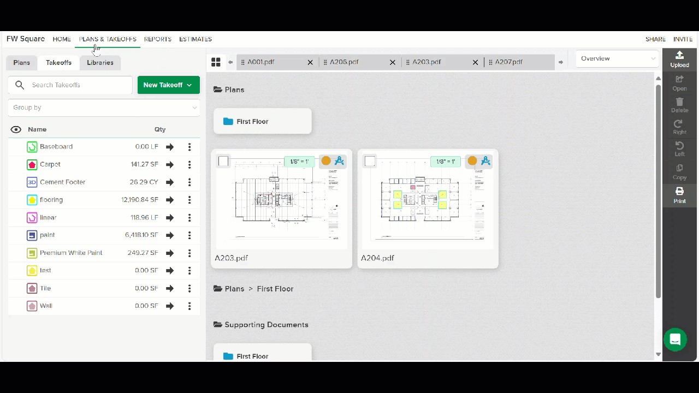Select the Takeoffs tab
The height and width of the screenshot is (393, 699).
click(58, 63)
